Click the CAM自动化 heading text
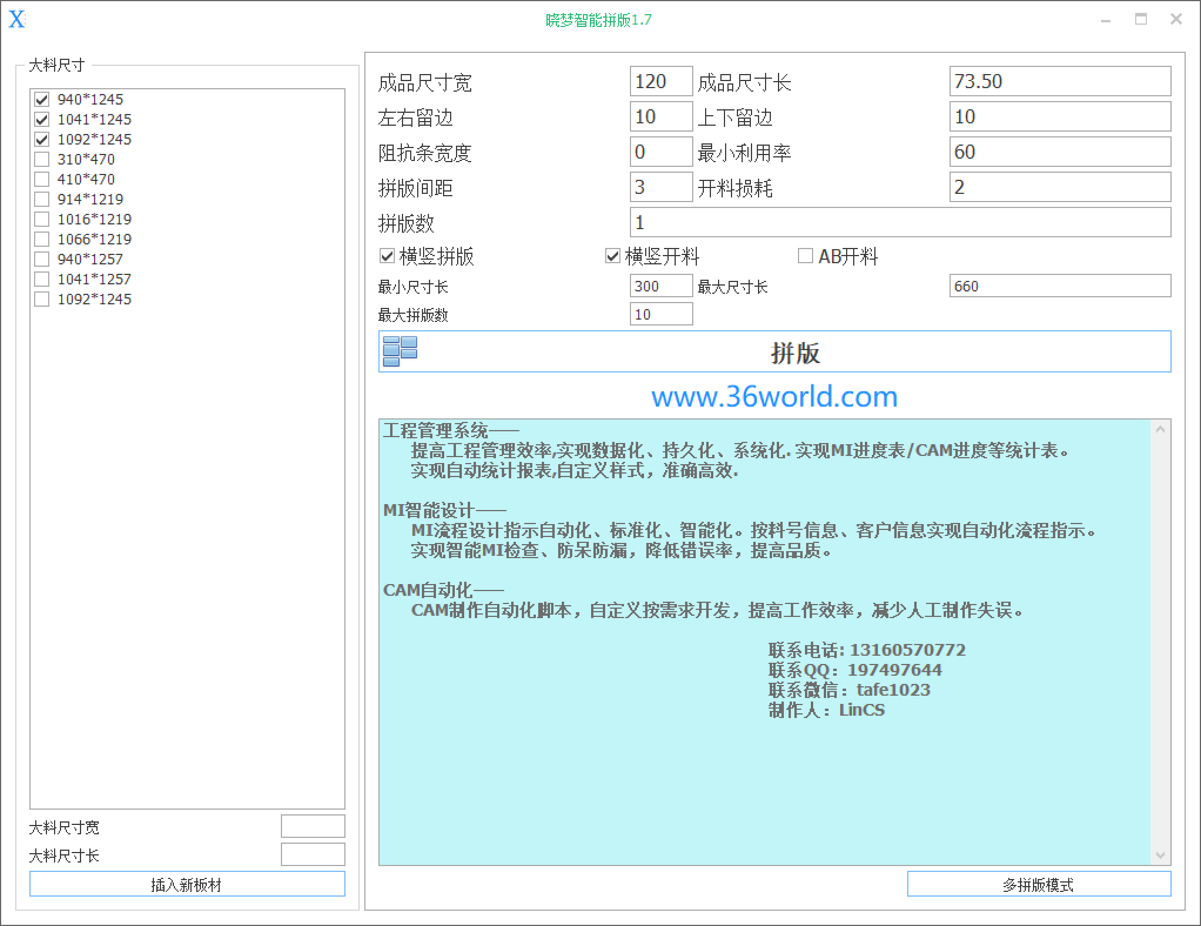This screenshot has height=926, width=1201. click(444, 590)
